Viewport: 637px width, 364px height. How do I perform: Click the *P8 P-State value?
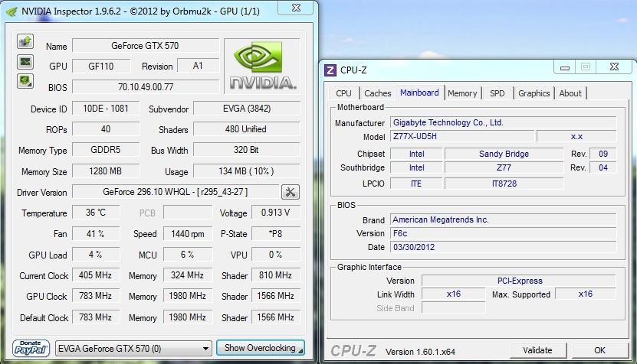276,233
